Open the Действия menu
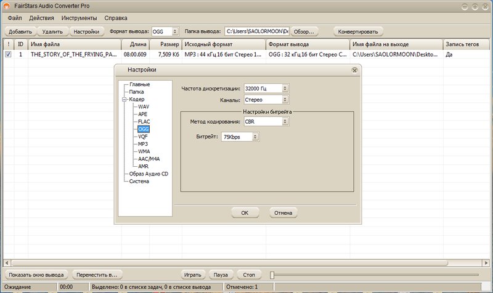The image size is (493, 293). (x=41, y=18)
